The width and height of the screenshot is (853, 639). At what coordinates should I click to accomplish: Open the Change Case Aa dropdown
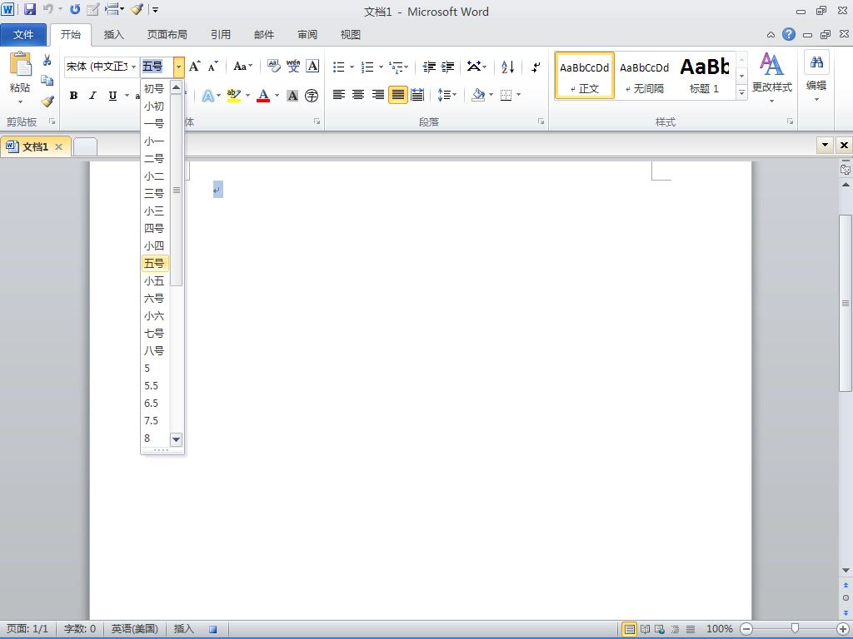242,67
